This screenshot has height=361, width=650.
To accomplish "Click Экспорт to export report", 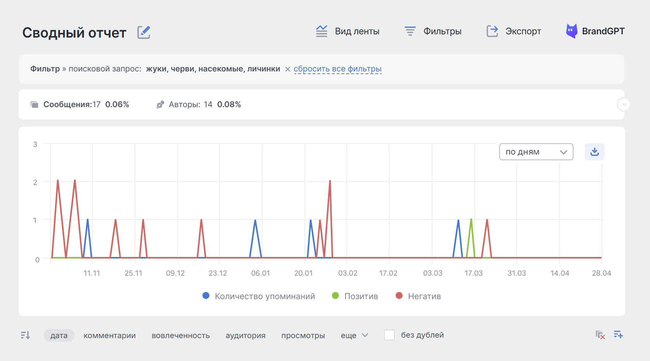I will (x=513, y=31).
